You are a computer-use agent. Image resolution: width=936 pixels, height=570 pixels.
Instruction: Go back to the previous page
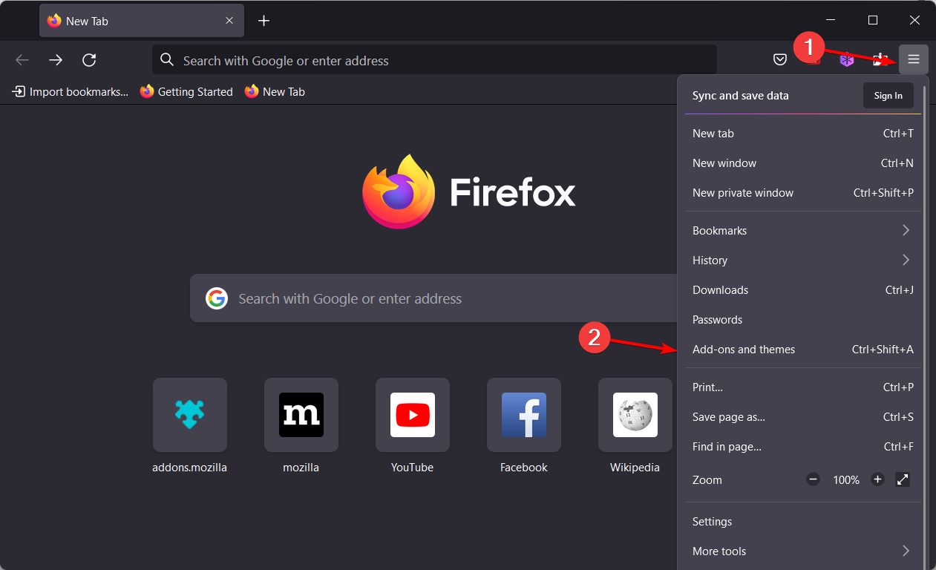click(x=22, y=60)
